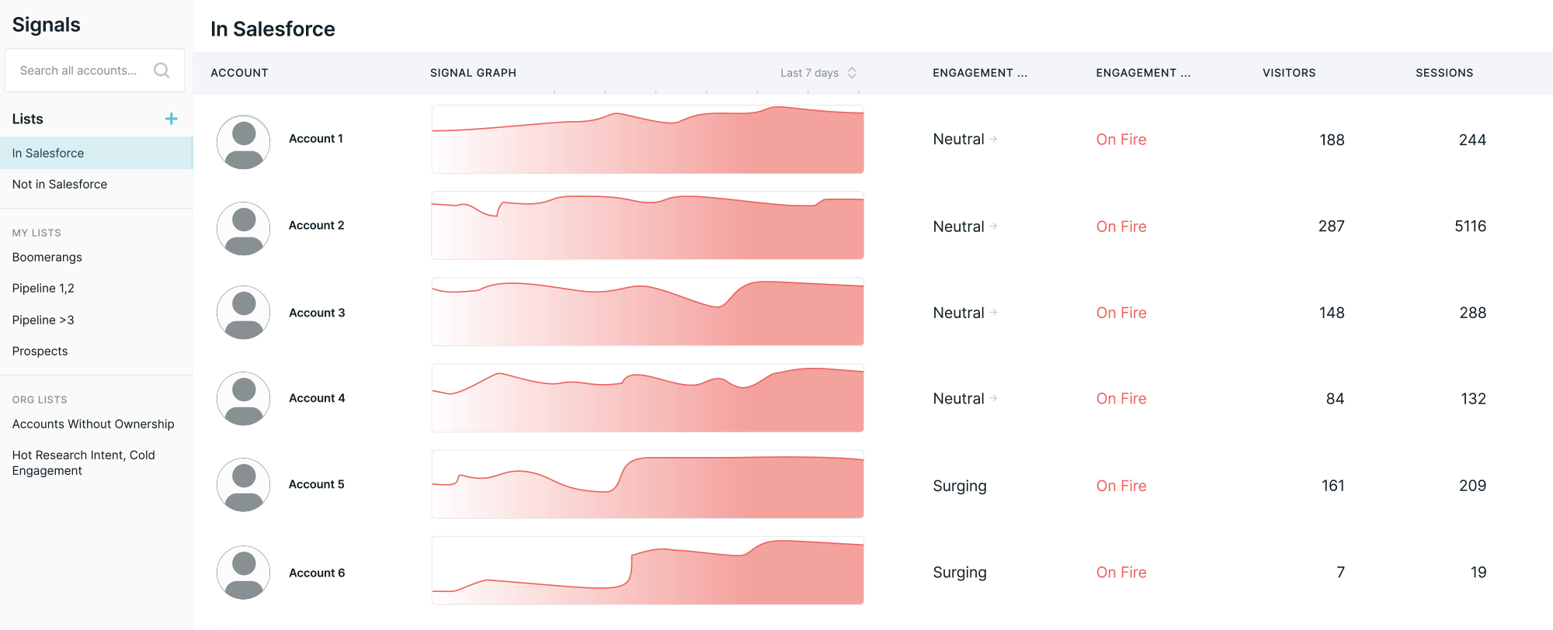Click the Account 6 name
The height and width of the screenshot is (630, 1553).
pos(317,573)
